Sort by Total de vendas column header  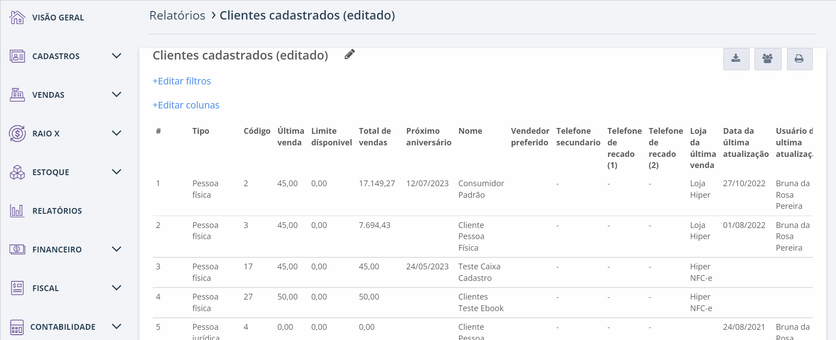[375, 136]
